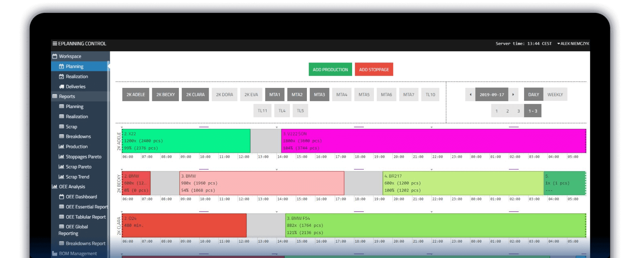Open the ALEK NIEMCZYK user dropdown
This screenshot has width=638, height=258.
click(573, 44)
